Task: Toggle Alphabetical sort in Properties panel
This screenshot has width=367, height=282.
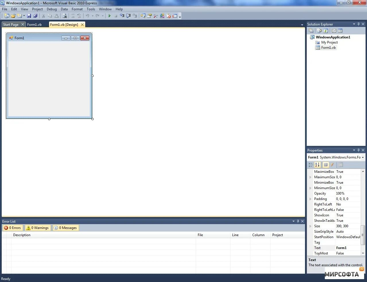Action: click(317, 165)
